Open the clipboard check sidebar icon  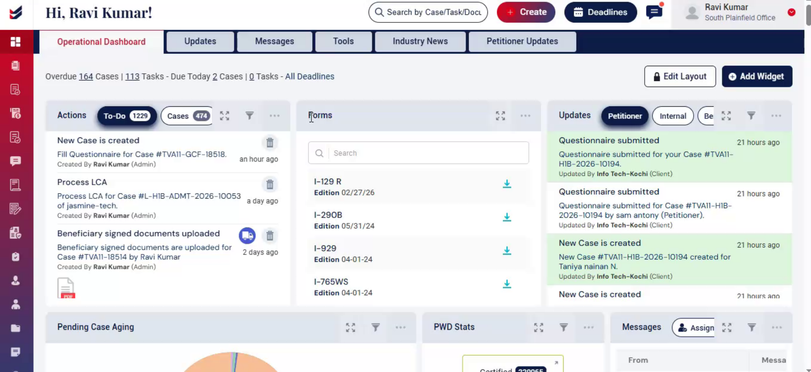[x=16, y=257]
